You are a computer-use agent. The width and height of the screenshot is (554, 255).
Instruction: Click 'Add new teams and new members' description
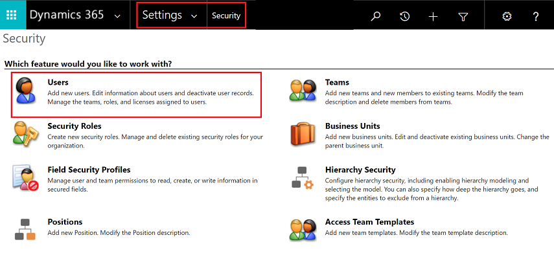(x=424, y=98)
